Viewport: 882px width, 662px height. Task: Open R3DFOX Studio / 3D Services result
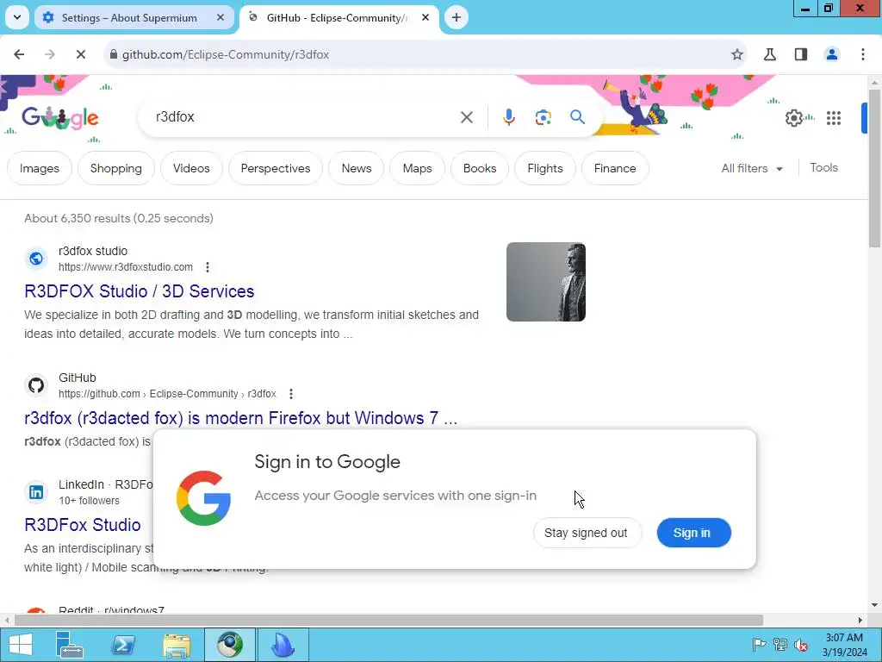tap(139, 291)
